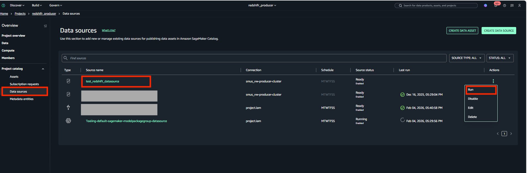
Task: Open Project overview in sidebar
Action: (x=13, y=36)
